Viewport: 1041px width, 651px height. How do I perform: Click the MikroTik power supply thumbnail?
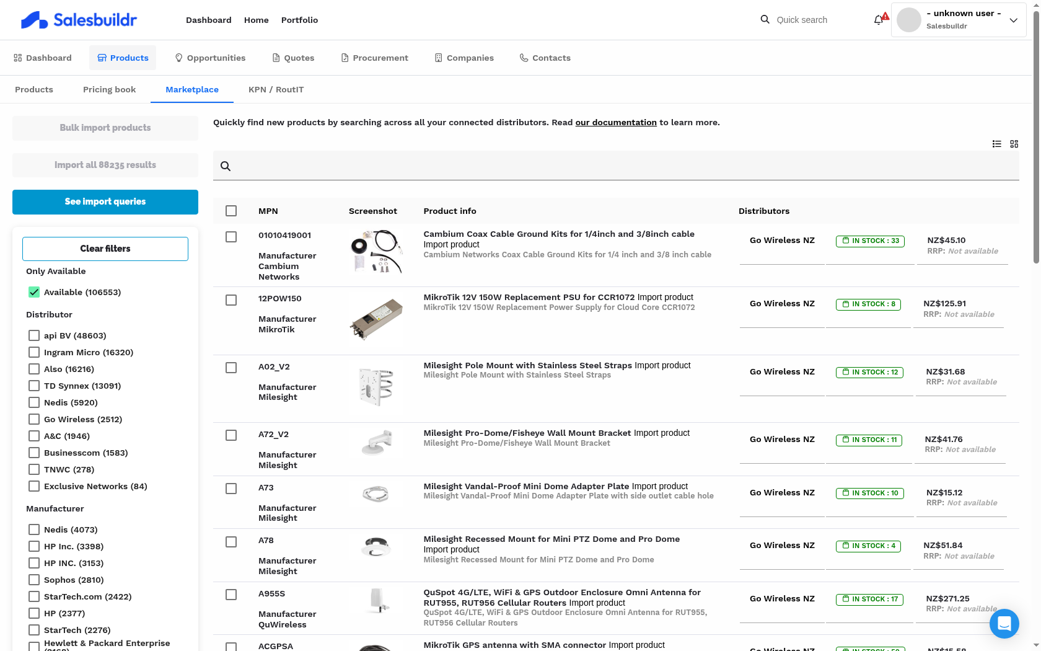[x=377, y=319]
